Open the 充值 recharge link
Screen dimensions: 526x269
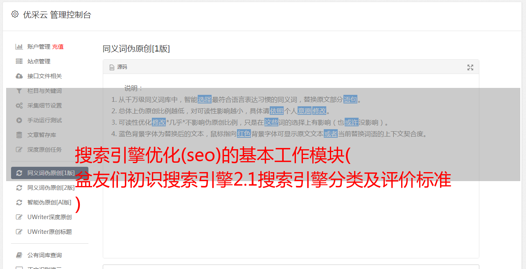(x=58, y=47)
